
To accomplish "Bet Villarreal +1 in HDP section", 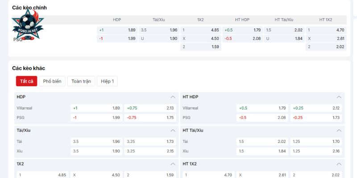I will (x=96, y=108).
